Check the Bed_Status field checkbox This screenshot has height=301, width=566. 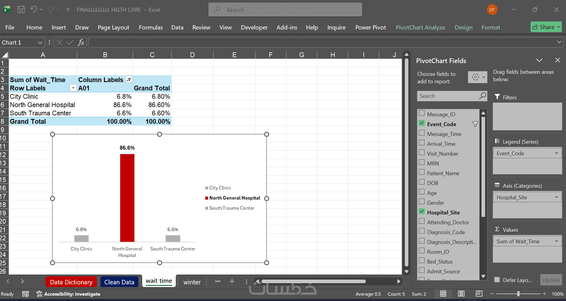pos(422,261)
